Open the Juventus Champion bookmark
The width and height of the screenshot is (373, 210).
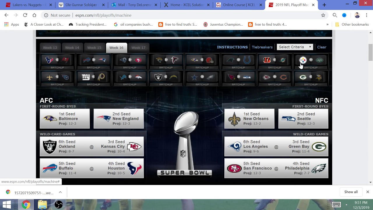(x=223, y=24)
